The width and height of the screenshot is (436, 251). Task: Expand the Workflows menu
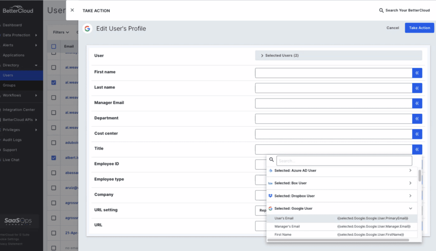click(x=36, y=96)
